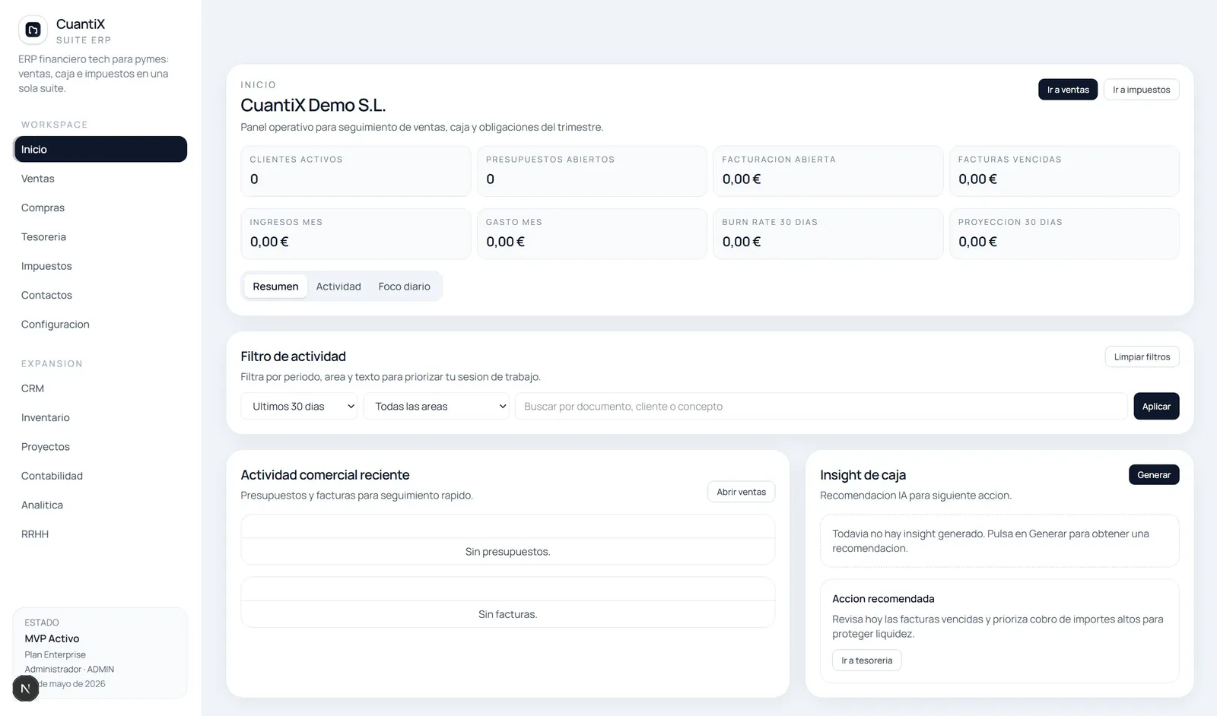1217x716 pixels.
Task: Open Contabilidad module
Action: [100, 476]
